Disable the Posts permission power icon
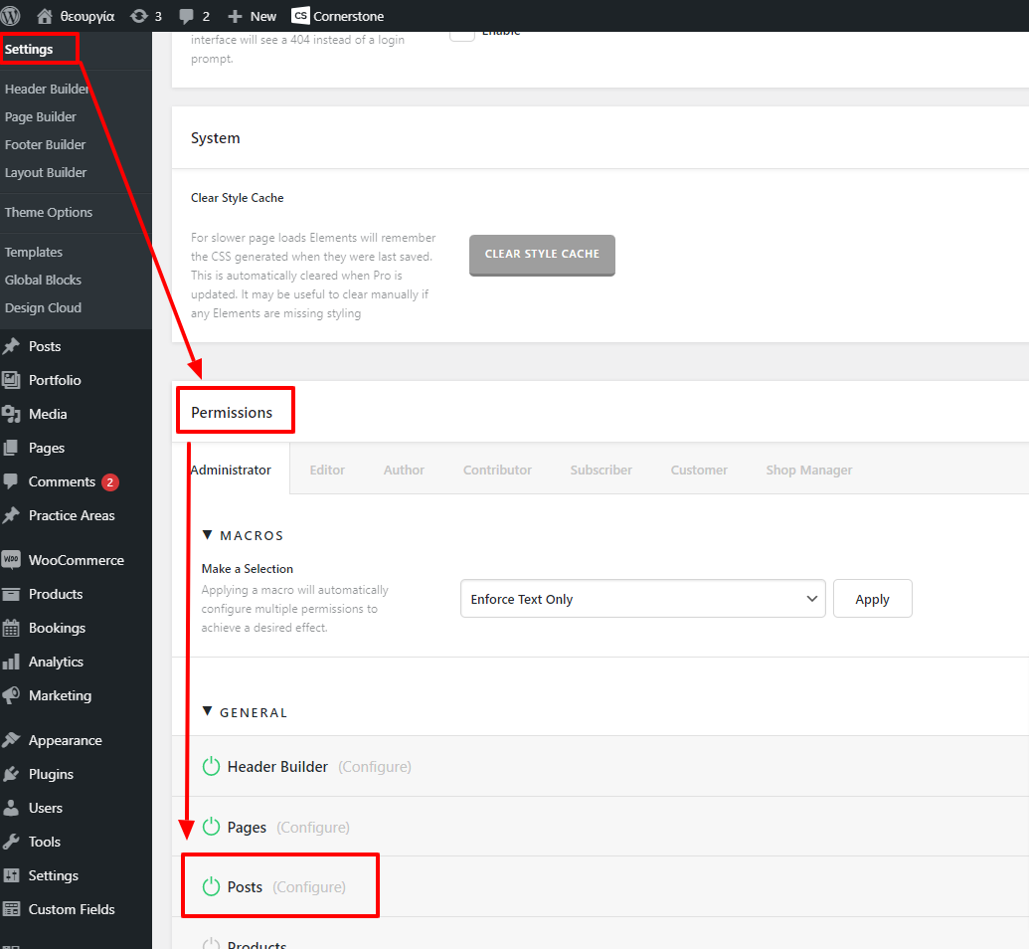Image resolution: width=1029 pixels, height=949 pixels. (211, 887)
